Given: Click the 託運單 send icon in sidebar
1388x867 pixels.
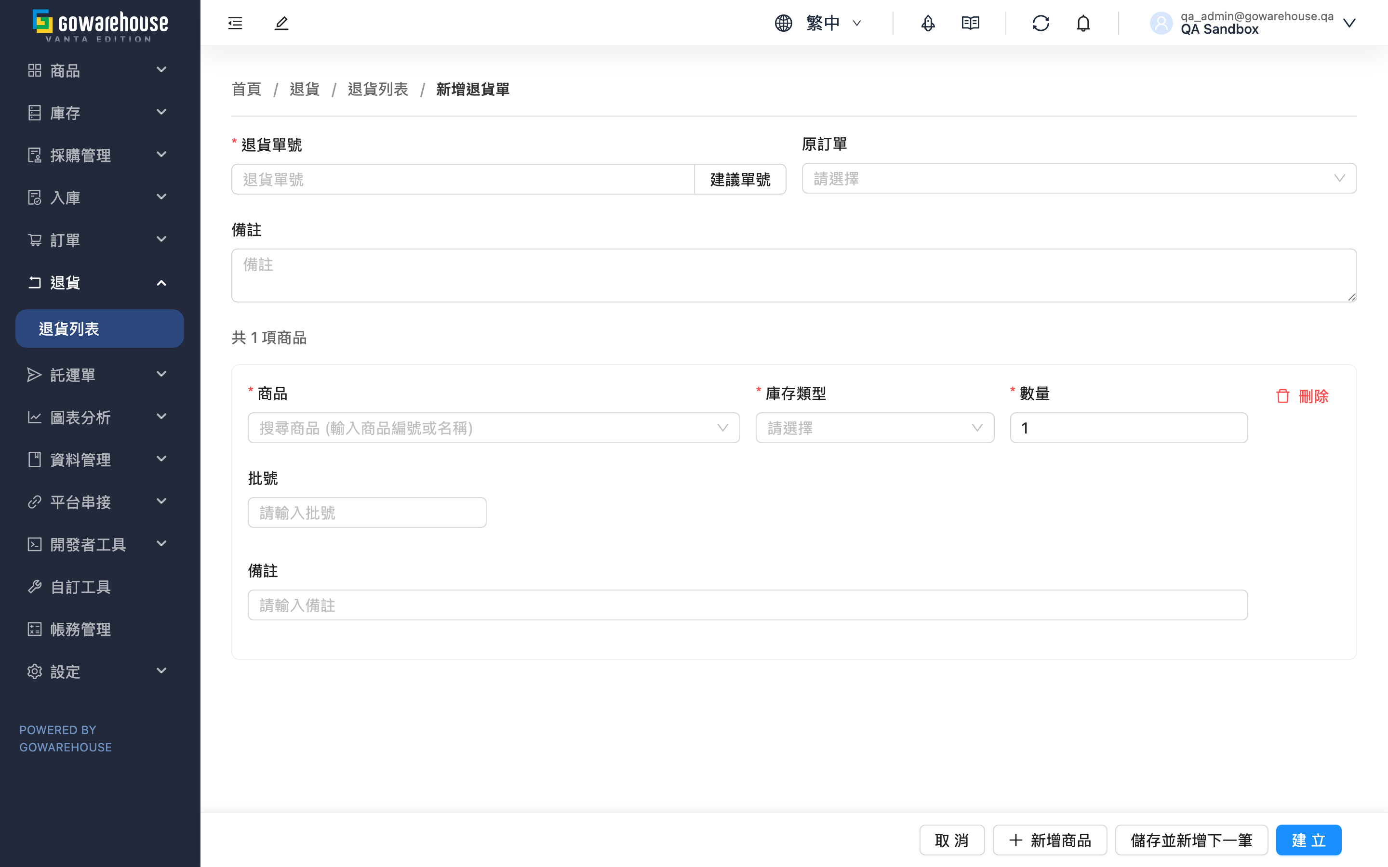Looking at the screenshot, I should [x=34, y=374].
